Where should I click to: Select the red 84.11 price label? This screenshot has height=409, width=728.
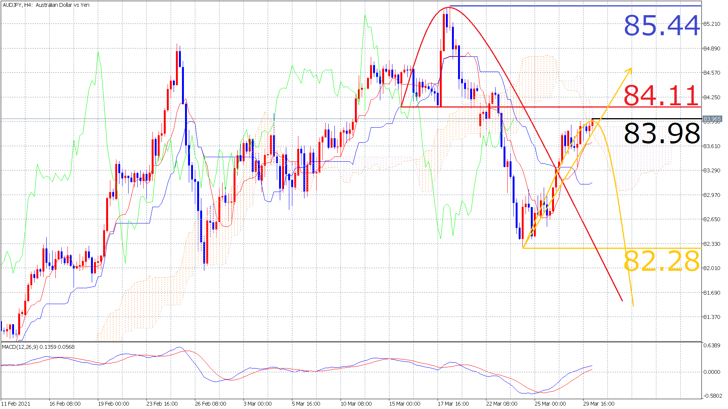tap(661, 95)
